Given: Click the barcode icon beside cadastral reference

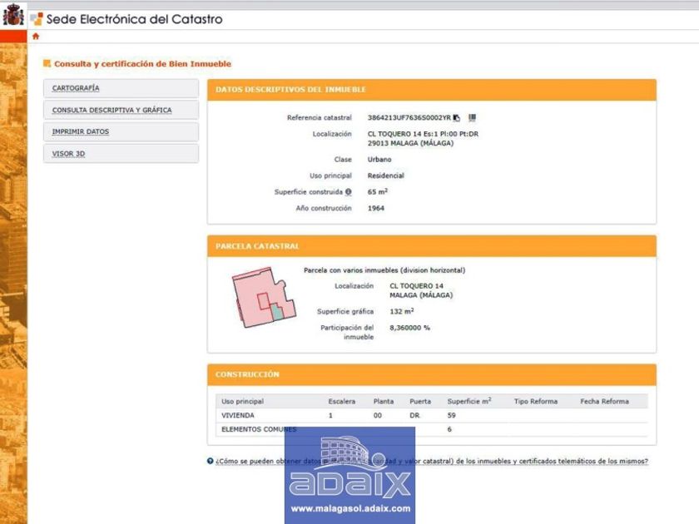Looking at the screenshot, I should pyautogui.click(x=472, y=117).
